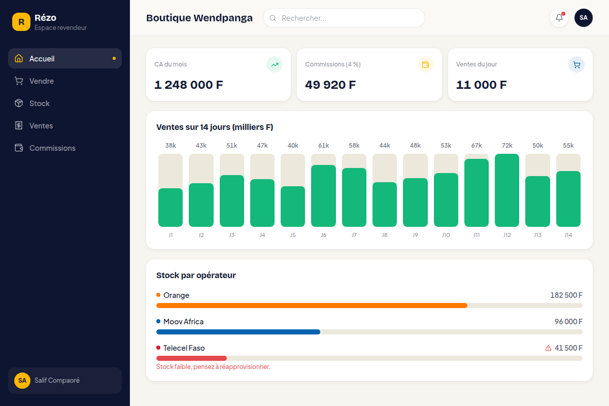Open the Stock section
The height and width of the screenshot is (406, 609).
[x=65, y=103]
